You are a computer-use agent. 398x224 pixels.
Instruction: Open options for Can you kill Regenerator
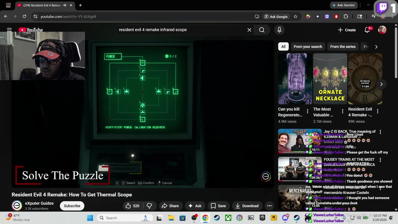click(308, 111)
